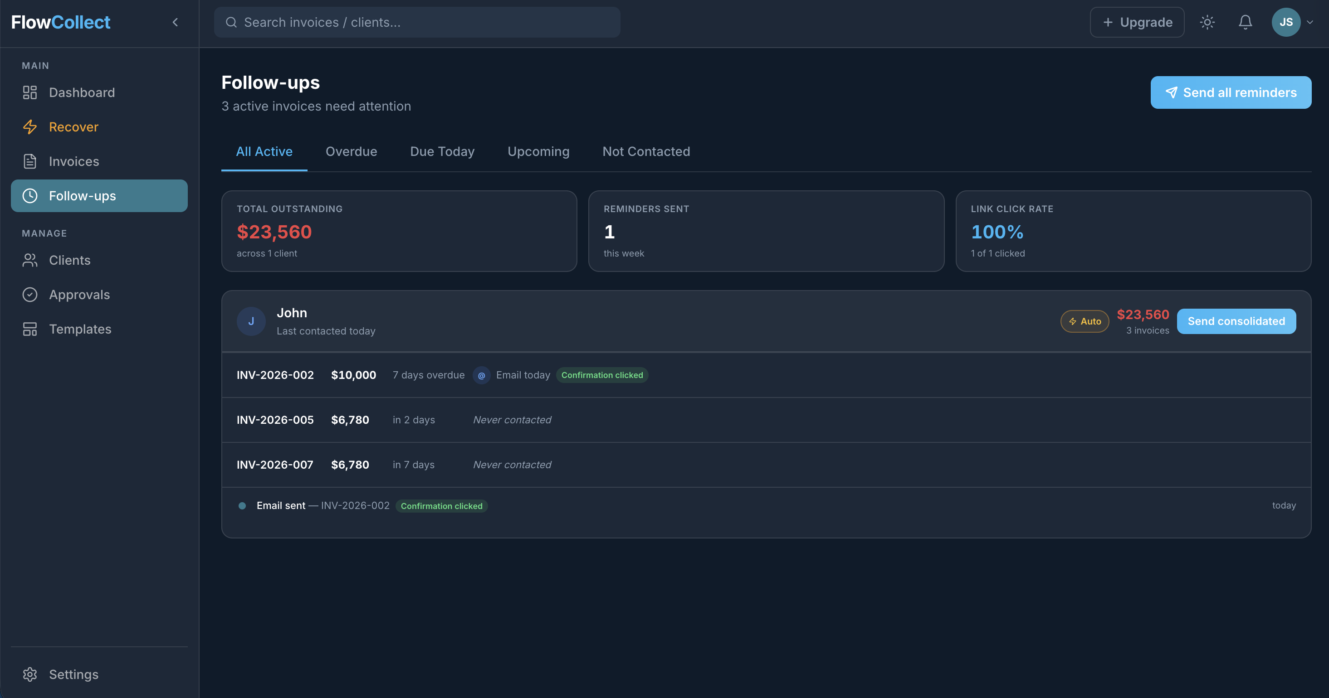Open client name John
Screen dimensions: 1329x698
coord(292,313)
